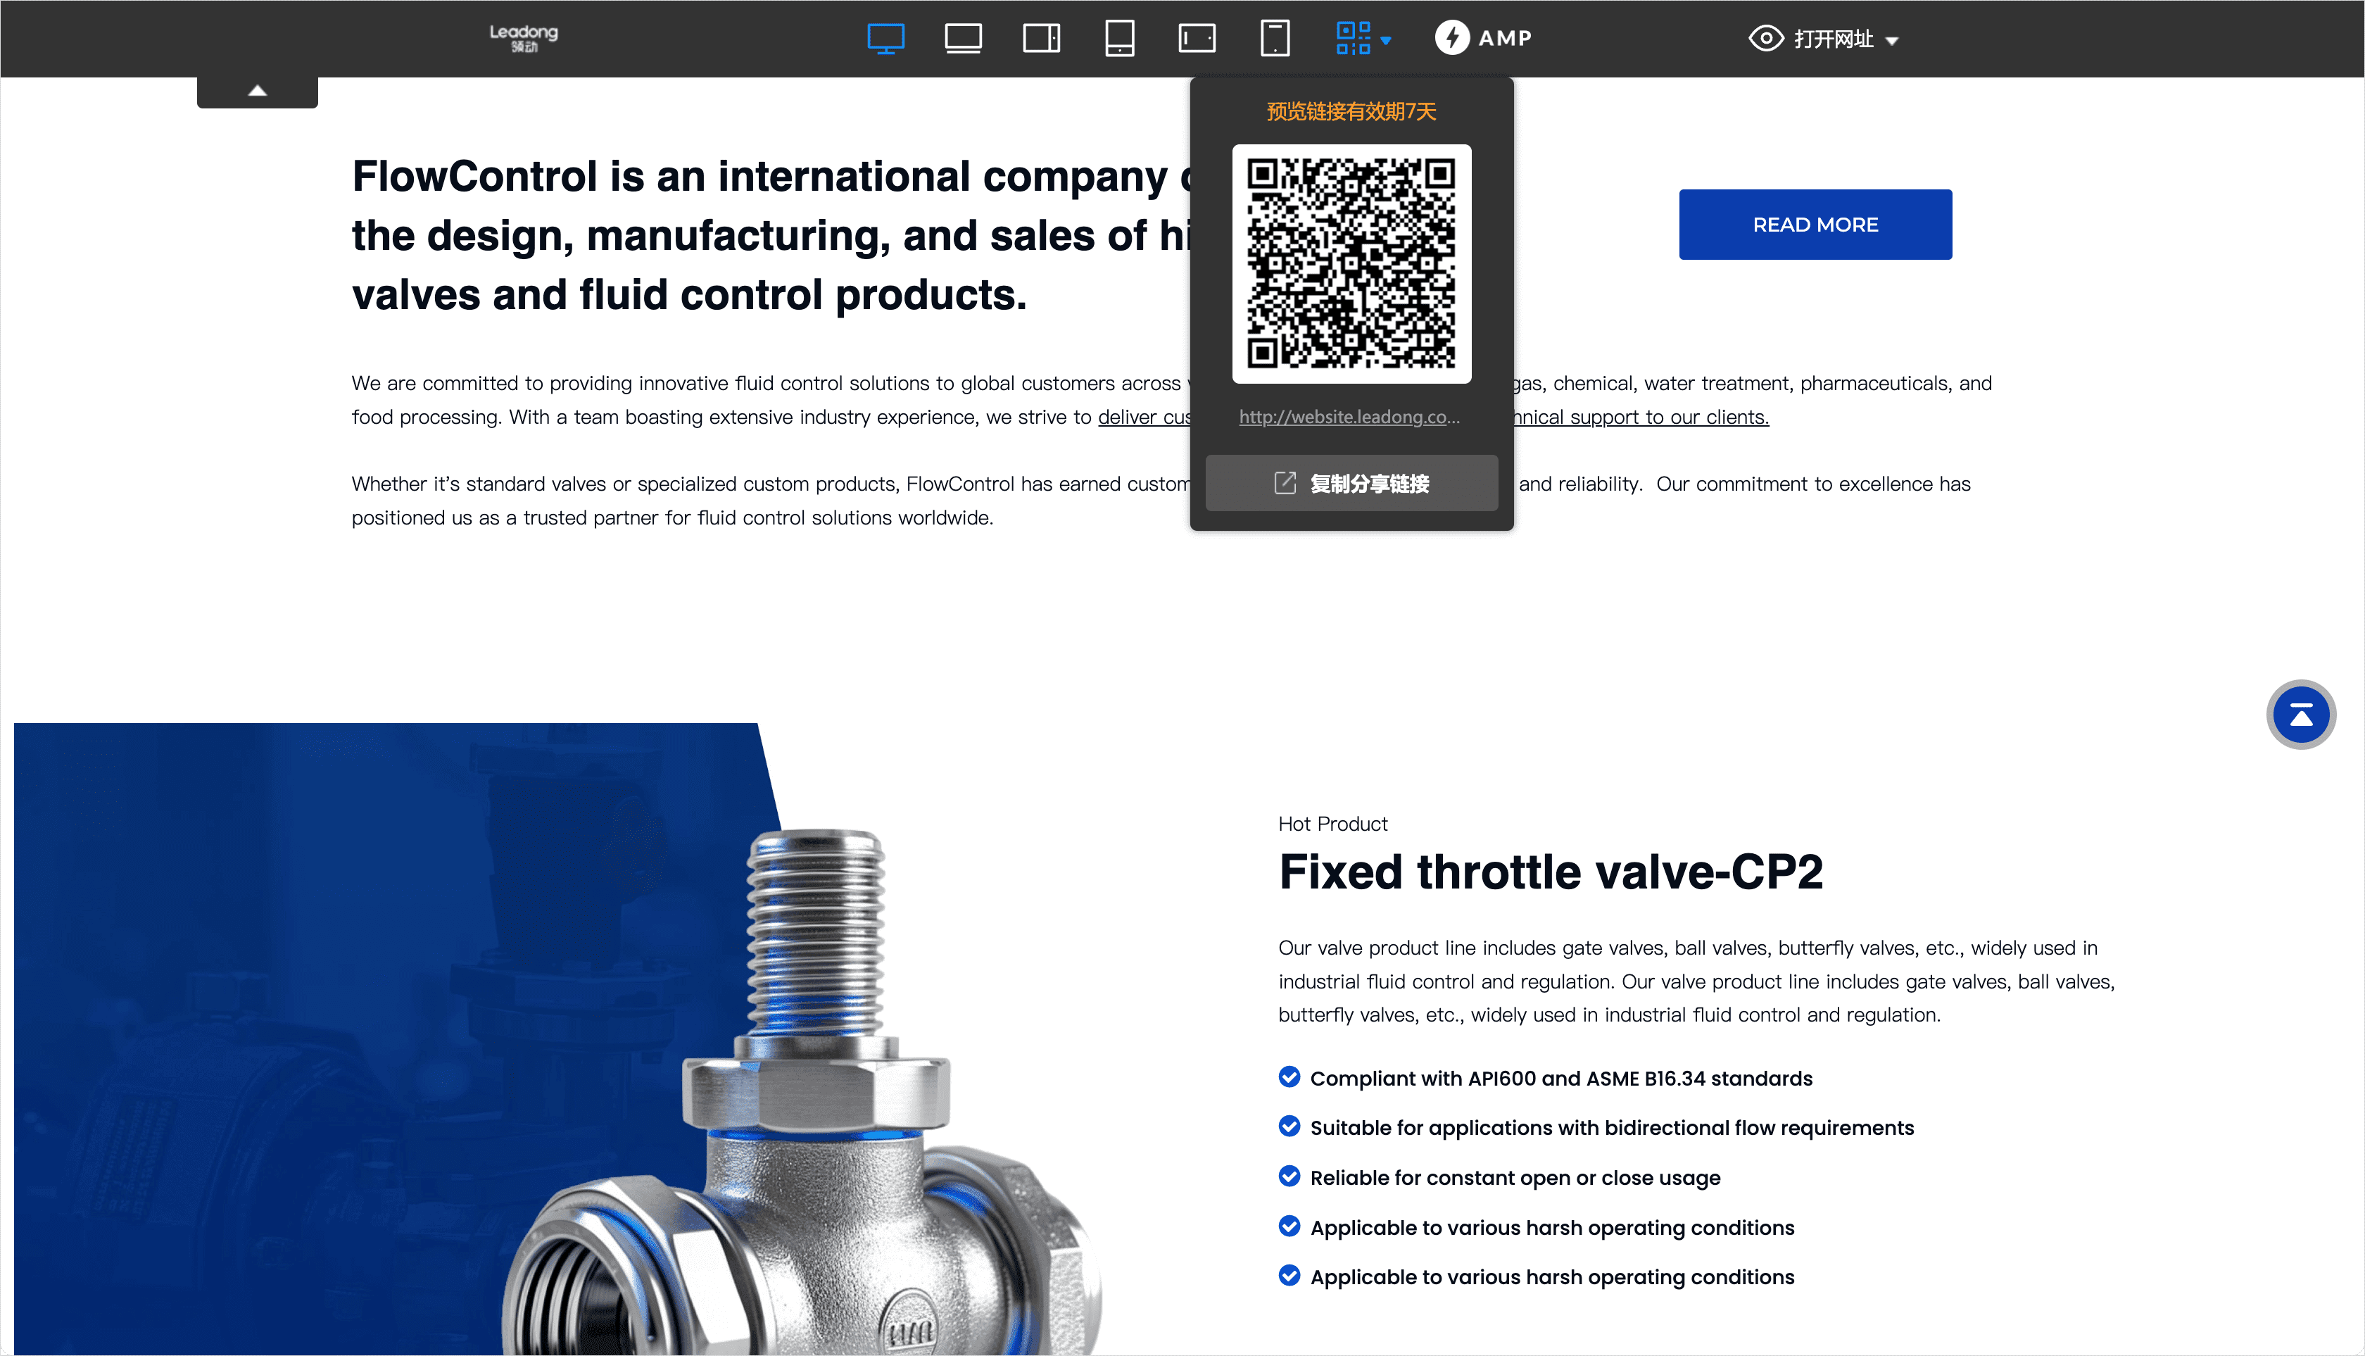Select portrait tablet preview icon
The width and height of the screenshot is (2365, 1356).
1119,38
